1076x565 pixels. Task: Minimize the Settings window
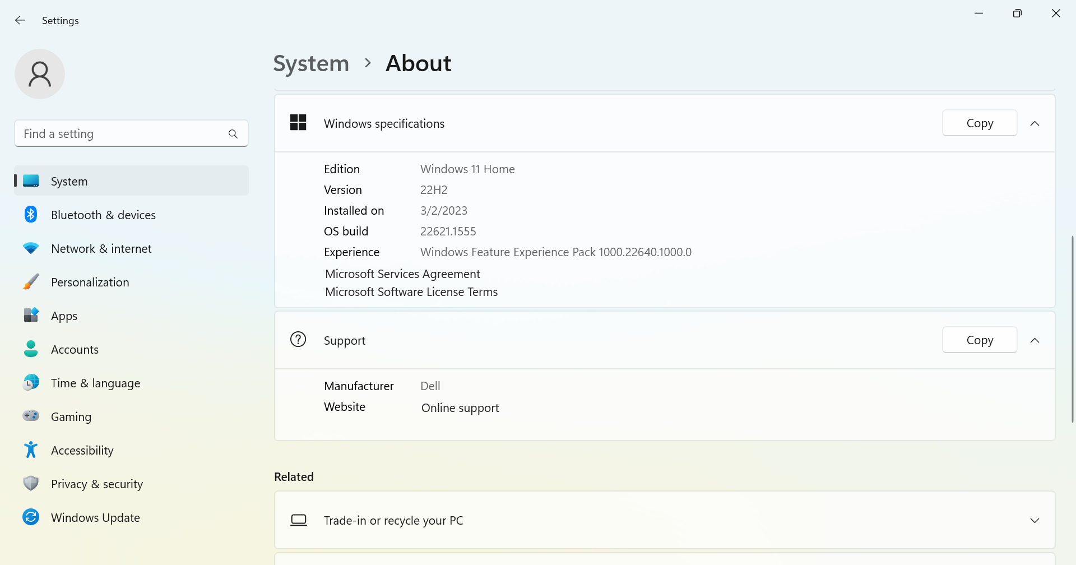point(978,13)
